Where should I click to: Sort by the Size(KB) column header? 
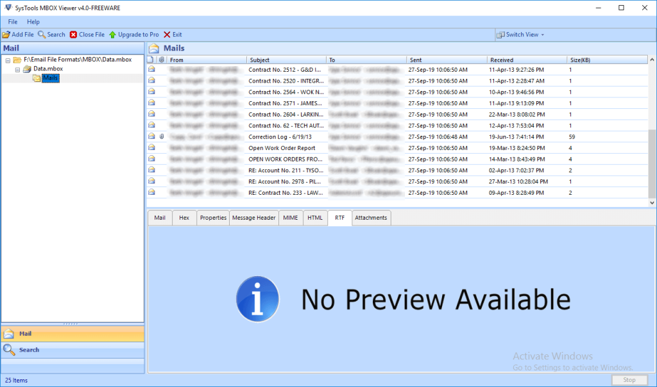click(607, 60)
